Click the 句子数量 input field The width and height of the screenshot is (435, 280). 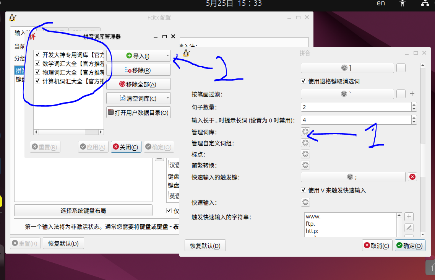[x=356, y=107]
